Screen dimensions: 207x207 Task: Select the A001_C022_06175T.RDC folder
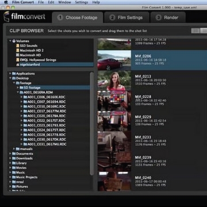(x=47, y=121)
